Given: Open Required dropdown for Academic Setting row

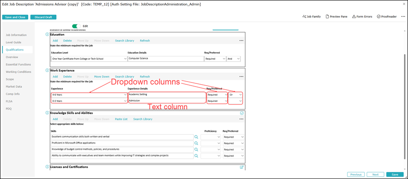Looking at the screenshot, I should pos(217,95).
